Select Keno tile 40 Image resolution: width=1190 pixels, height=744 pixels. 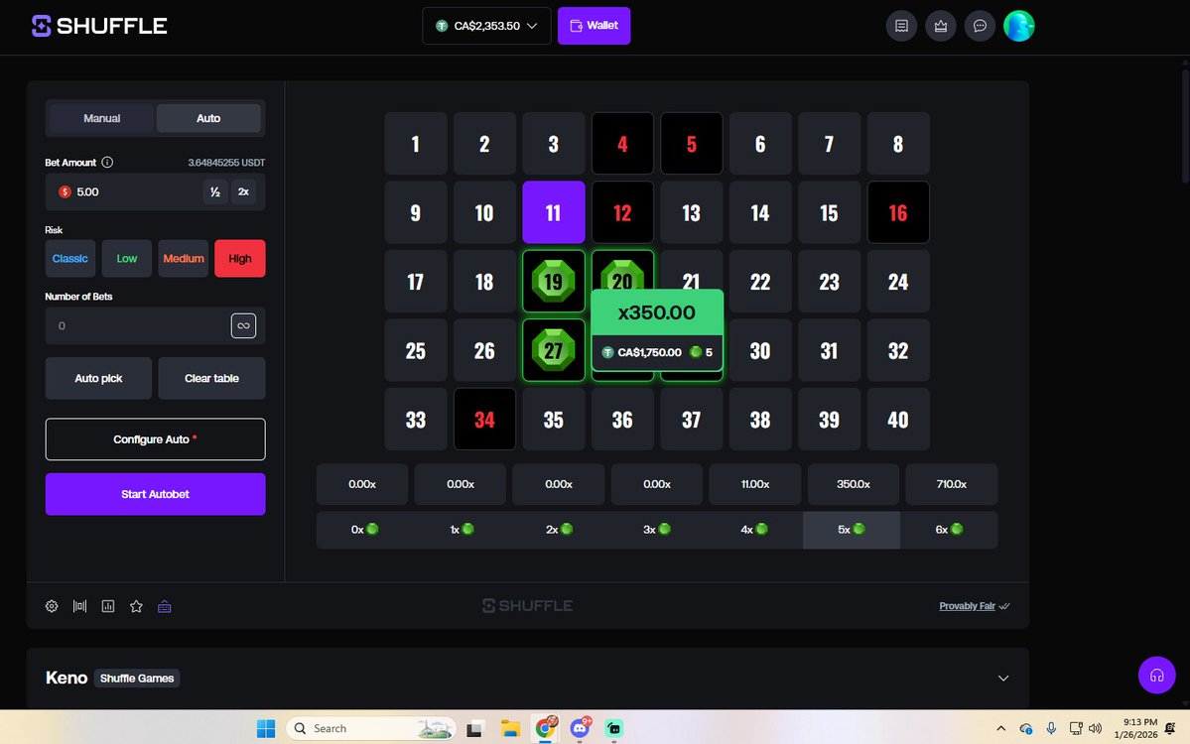[x=898, y=420]
